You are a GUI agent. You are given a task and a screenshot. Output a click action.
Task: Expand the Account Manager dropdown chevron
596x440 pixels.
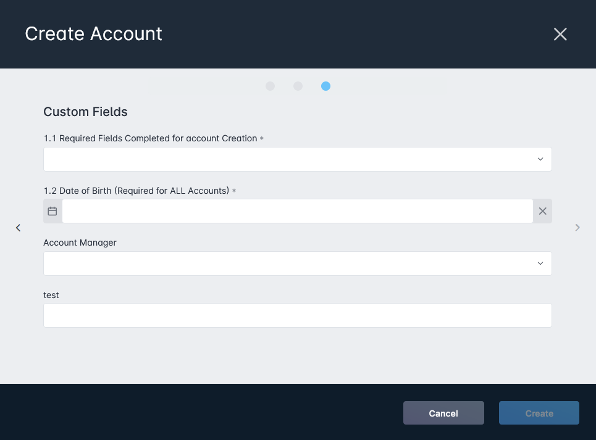pyautogui.click(x=540, y=264)
